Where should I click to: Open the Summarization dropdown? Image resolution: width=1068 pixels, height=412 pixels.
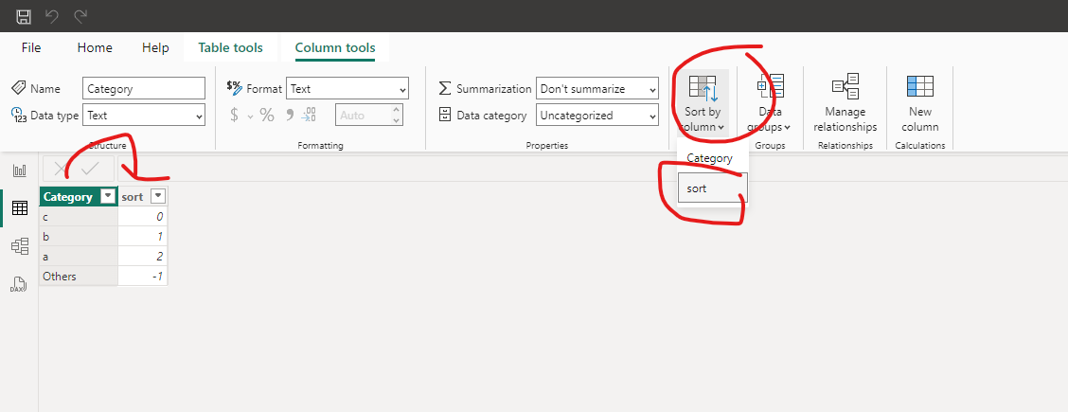point(597,88)
